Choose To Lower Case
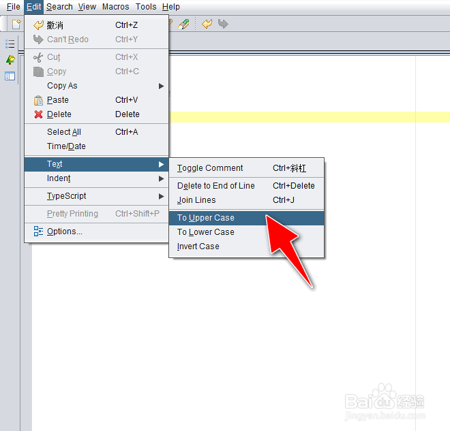Viewport: 450px width, 431px height. 247,232
